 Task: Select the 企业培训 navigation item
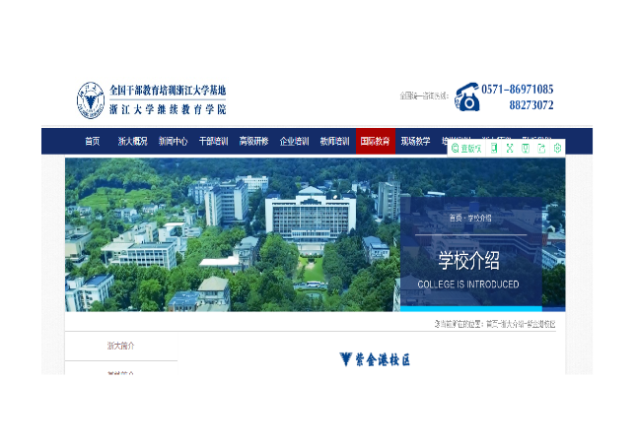[295, 141]
